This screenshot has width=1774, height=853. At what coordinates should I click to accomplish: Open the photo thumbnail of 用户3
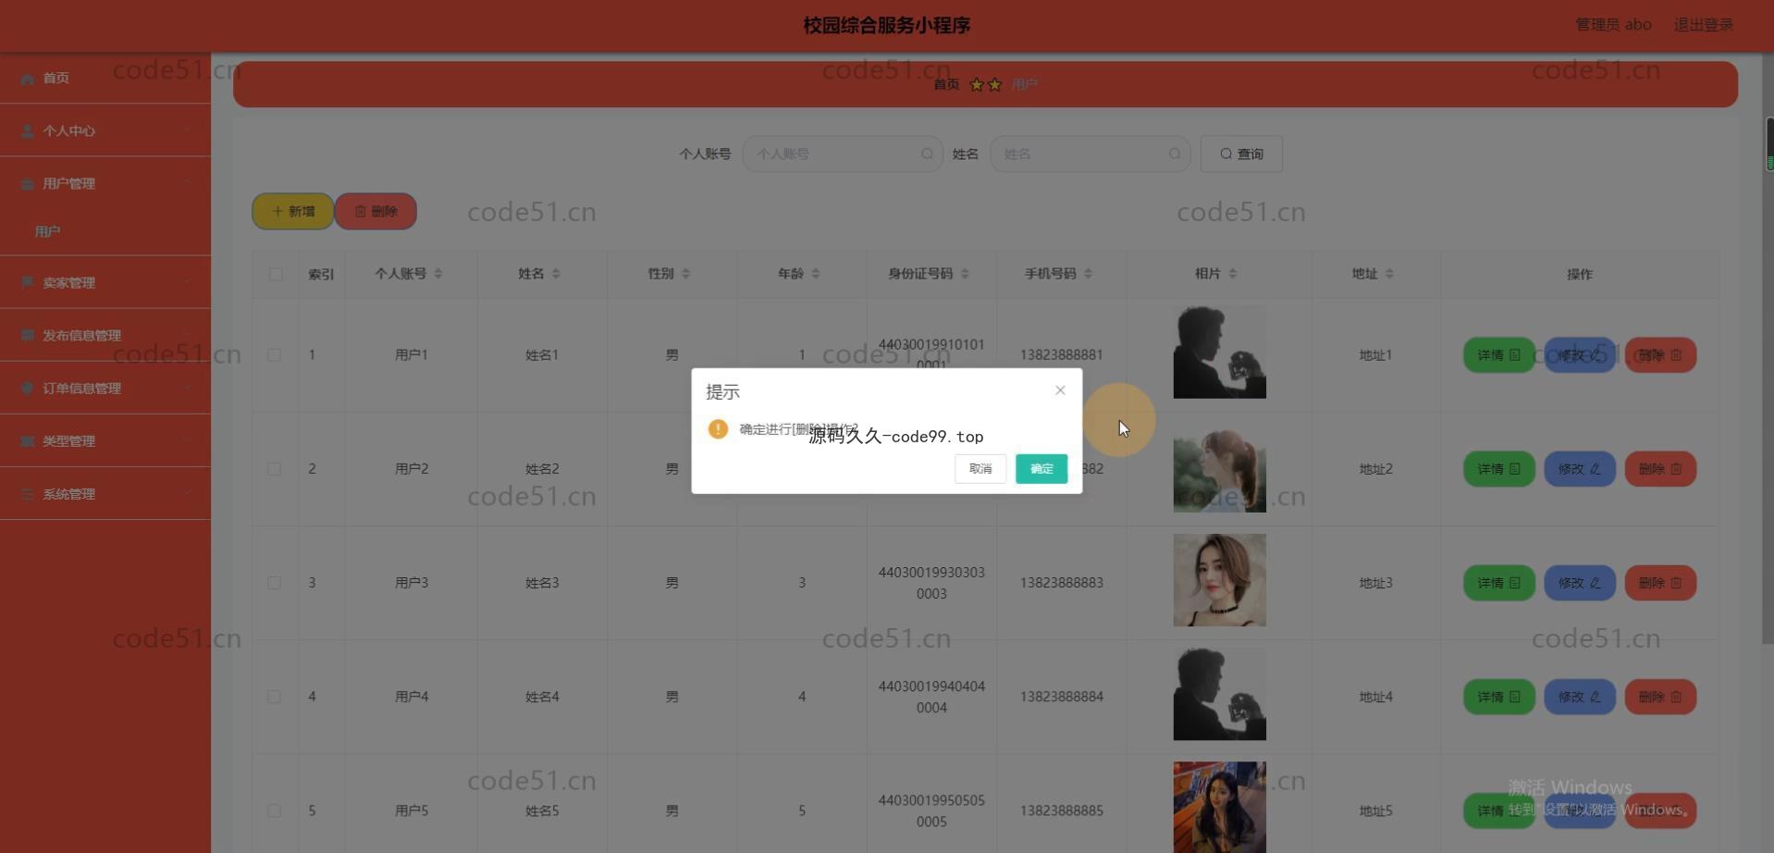point(1219,580)
